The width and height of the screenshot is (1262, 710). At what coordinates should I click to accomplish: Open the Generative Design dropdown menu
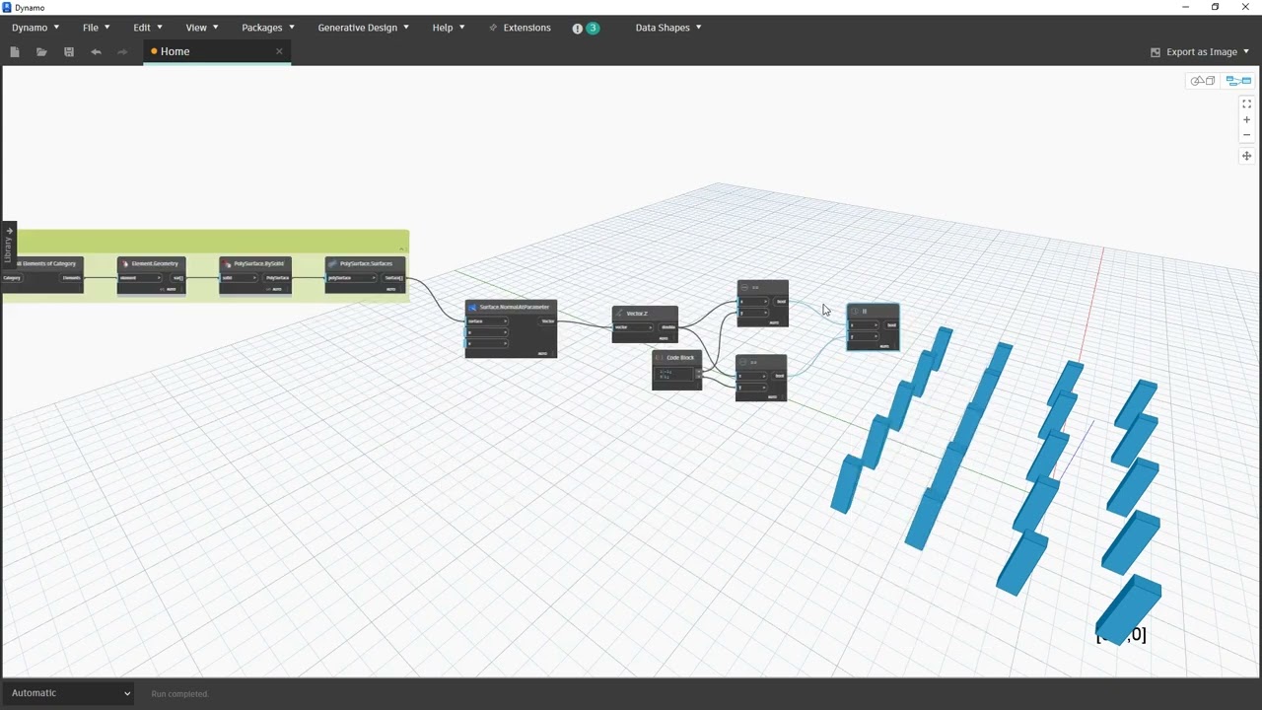tap(363, 28)
